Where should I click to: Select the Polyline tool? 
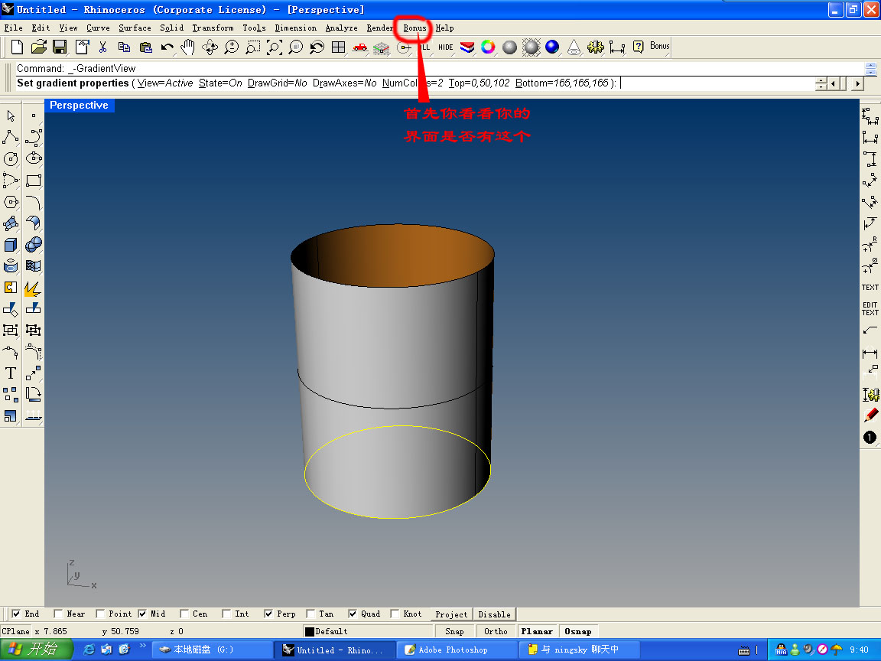coord(11,138)
